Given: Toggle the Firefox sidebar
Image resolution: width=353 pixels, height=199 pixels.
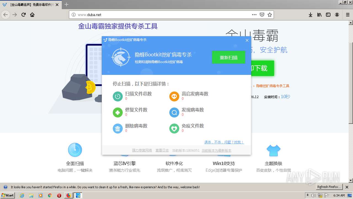Looking at the screenshot, I should [x=328, y=15].
